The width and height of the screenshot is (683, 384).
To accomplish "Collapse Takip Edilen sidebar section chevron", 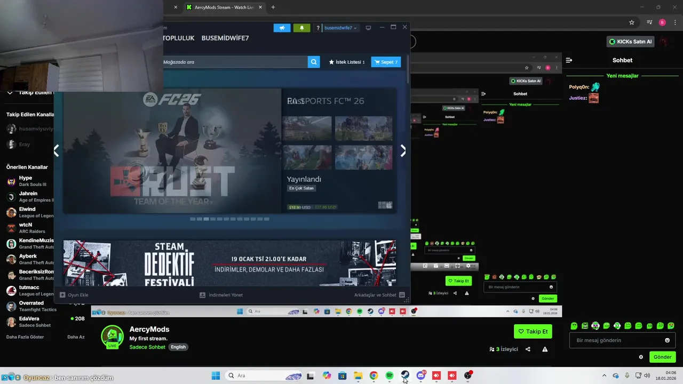I will (10, 93).
